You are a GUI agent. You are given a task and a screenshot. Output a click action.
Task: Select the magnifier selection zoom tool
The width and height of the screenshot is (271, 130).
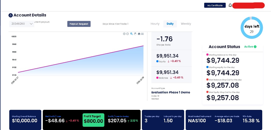click(x=132, y=34)
